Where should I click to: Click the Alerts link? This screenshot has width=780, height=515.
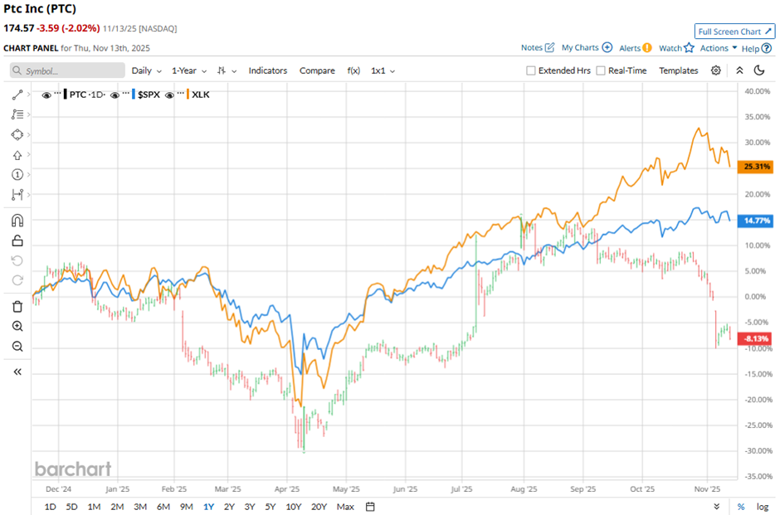(x=630, y=48)
